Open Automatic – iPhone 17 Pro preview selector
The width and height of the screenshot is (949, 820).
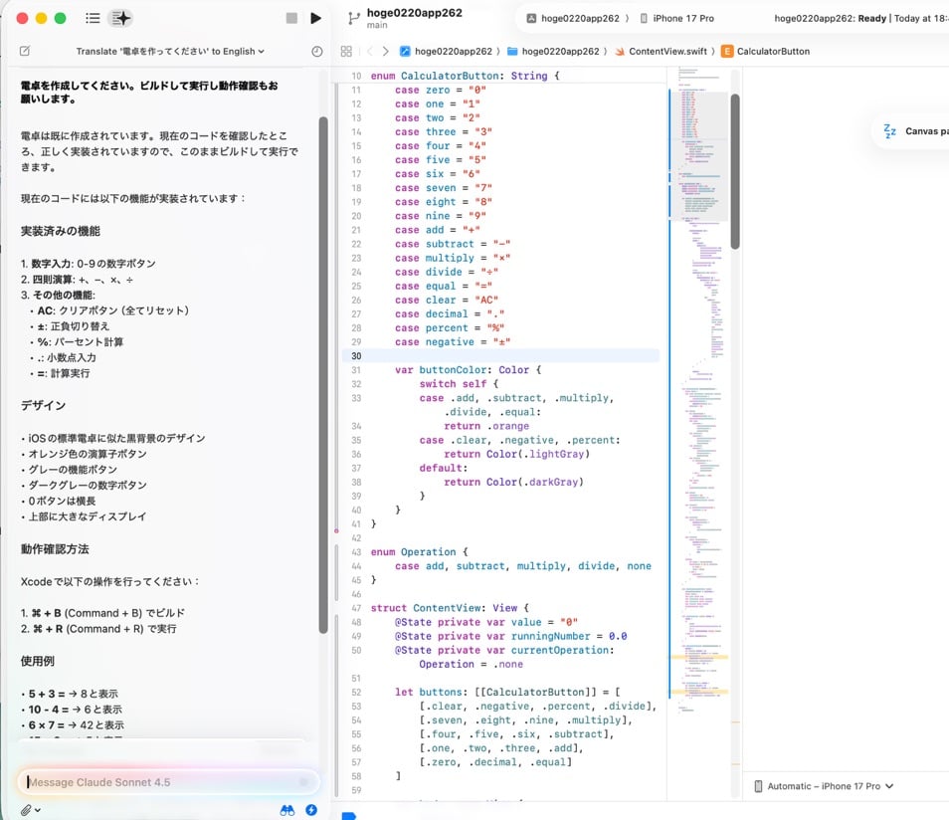pyautogui.click(x=824, y=786)
